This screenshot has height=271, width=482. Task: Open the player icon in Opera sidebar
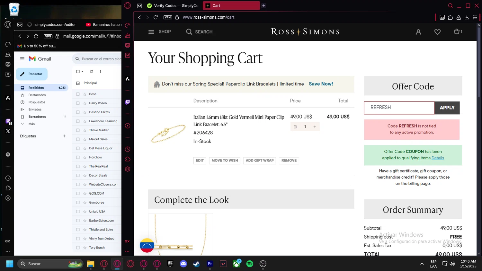point(128,126)
